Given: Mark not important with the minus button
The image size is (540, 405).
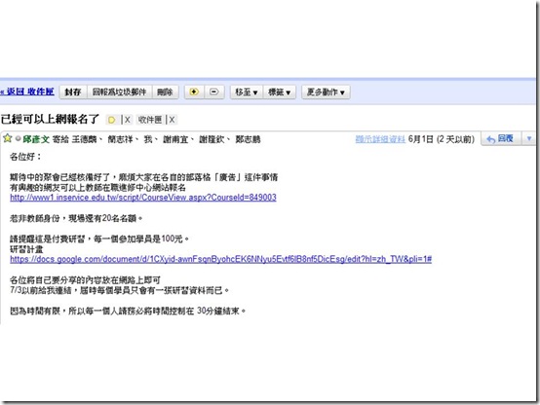Looking at the screenshot, I should [214, 92].
